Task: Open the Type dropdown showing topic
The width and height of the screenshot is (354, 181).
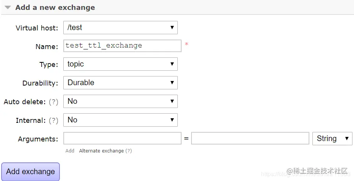Action: [120, 64]
